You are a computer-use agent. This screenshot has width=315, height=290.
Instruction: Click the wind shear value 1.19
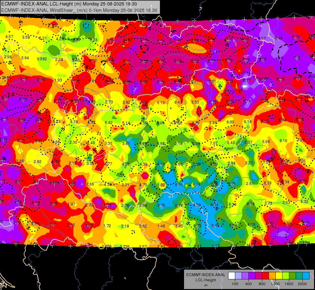click(x=107, y=205)
